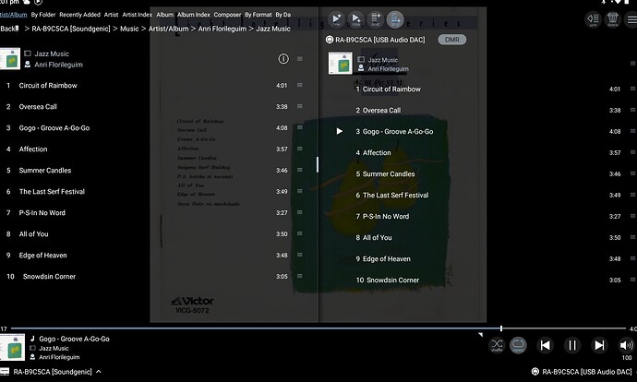Viewport: 637px width, 382px height.
Task: Toggle repeat mode
Action: coord(518,345)
